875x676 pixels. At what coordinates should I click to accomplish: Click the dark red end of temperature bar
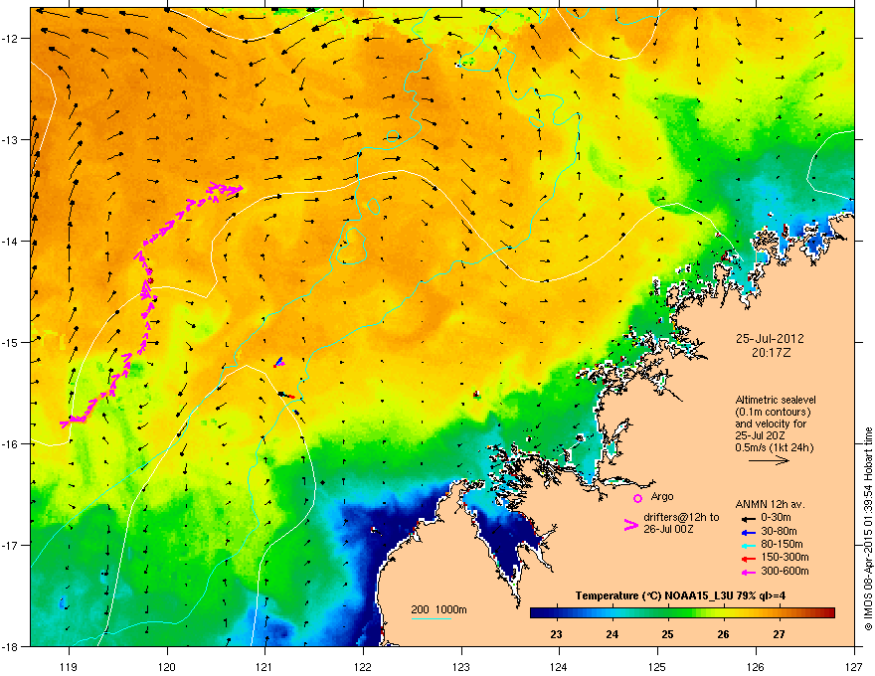(830, 613)
